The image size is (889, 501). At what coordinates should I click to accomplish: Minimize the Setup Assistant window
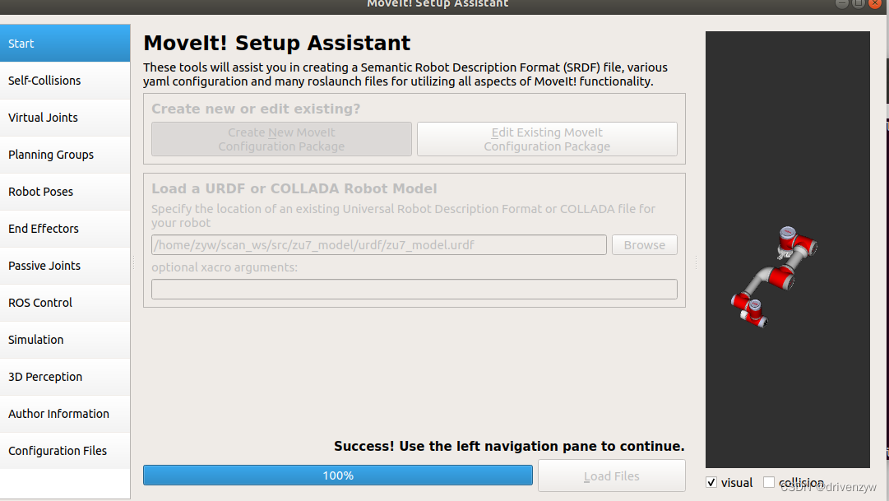click(842, 3)
